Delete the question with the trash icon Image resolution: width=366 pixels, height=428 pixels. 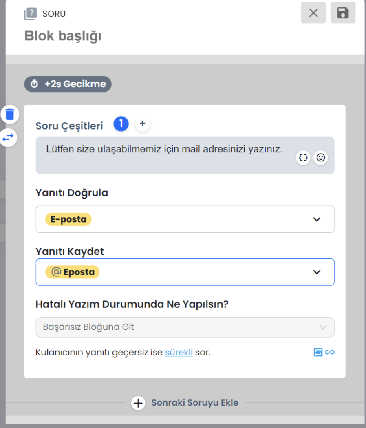pyautogui.click(x=10, y=114)
